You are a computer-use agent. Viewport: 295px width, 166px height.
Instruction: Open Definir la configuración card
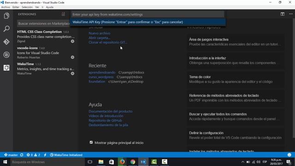click(x=236, y=135)
